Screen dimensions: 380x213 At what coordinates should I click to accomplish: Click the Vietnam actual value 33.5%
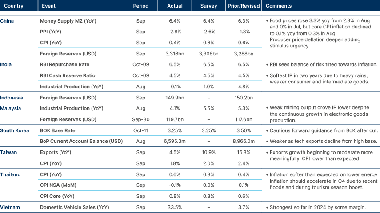[x=175, y=207]
